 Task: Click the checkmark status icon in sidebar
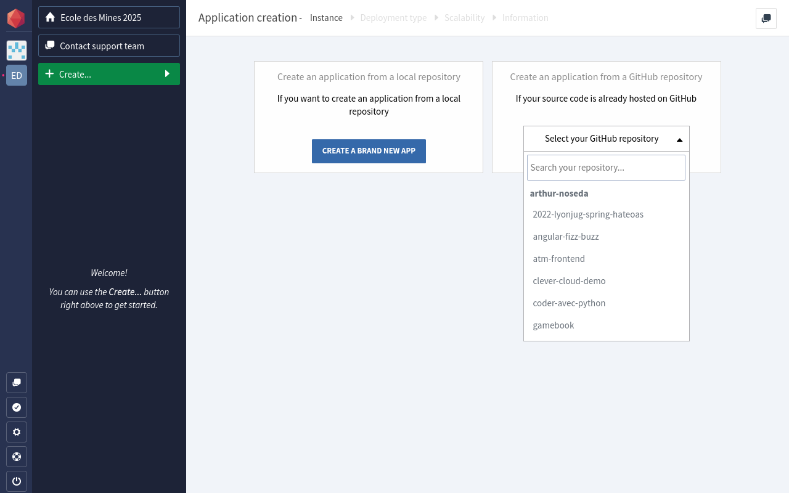17,407
